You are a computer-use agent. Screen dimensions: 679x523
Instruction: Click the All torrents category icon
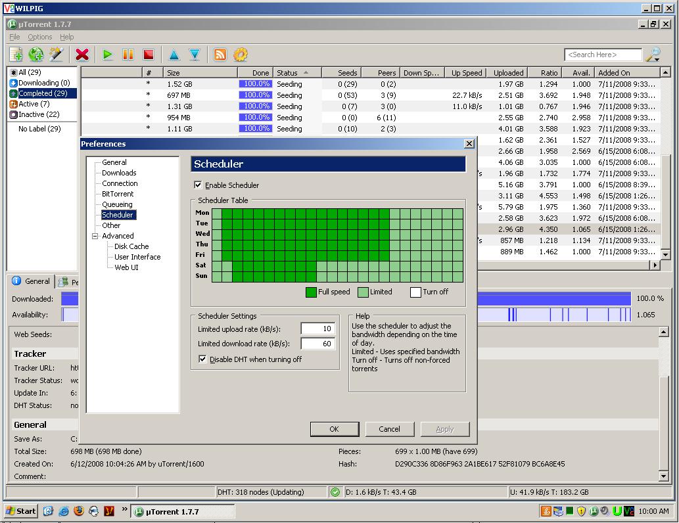coord(14,72)
